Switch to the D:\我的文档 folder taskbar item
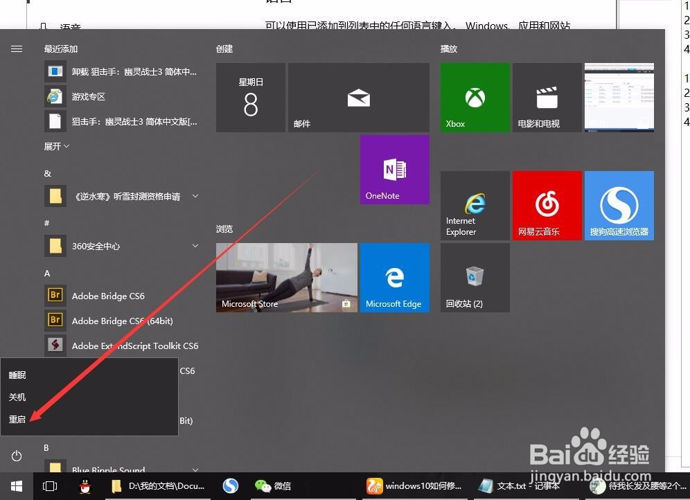This screenshot has height=500, width=690. pyautogui.click(x=159, y=486)
